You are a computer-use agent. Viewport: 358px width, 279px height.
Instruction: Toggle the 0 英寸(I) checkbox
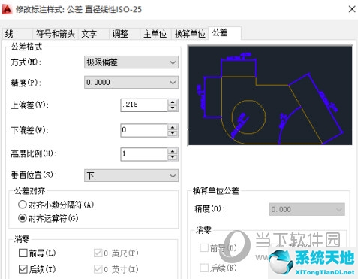click(98, 269)
